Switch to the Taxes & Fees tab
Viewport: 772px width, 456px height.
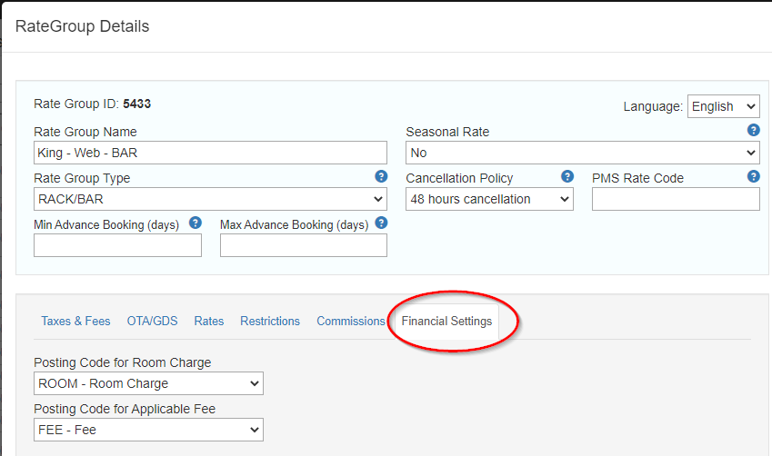pyautogui.click(x=75, y=322)
